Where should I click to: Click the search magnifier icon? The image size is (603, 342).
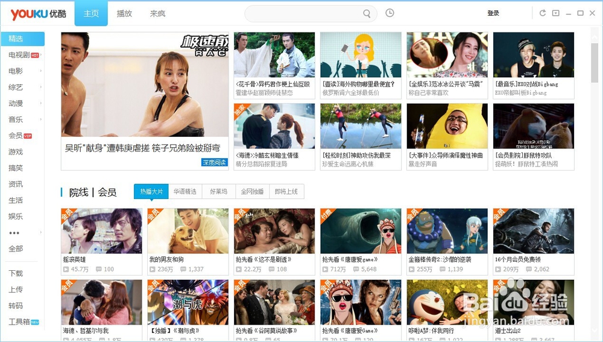point(367,14)
